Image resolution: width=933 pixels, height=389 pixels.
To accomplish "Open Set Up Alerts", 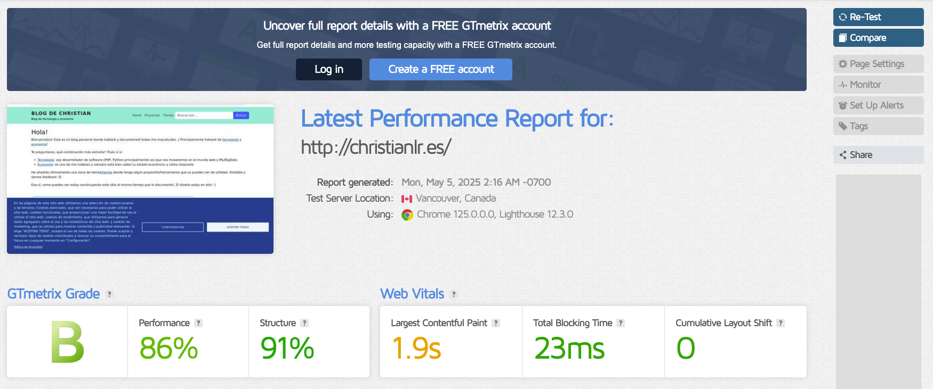I will (x=878, y=105).
